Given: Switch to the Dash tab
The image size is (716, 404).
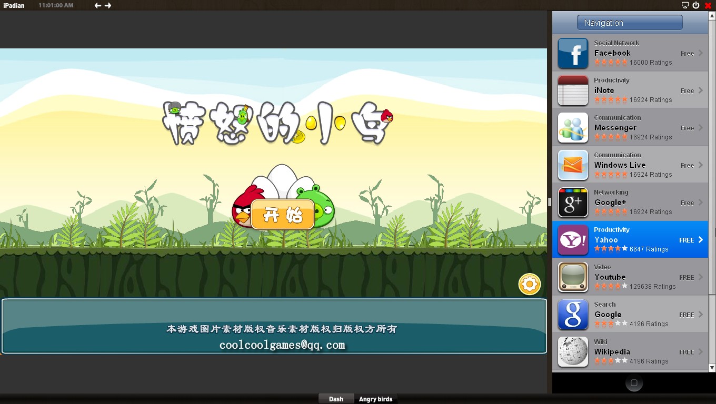Looking at the screenshot, I should [336, 399].
